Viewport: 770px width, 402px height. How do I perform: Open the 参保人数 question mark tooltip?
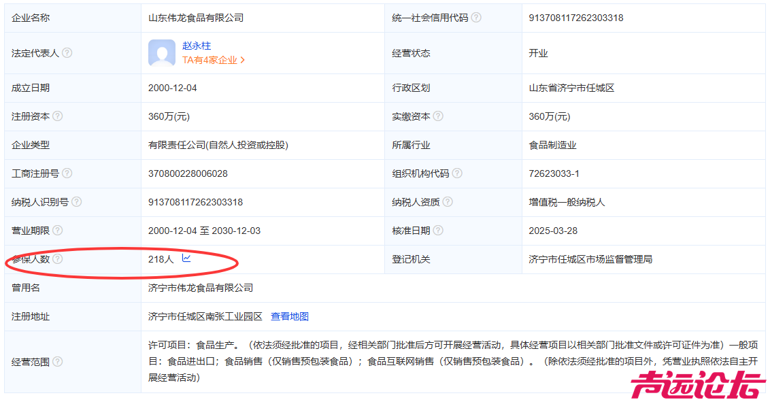pos(58,259)
